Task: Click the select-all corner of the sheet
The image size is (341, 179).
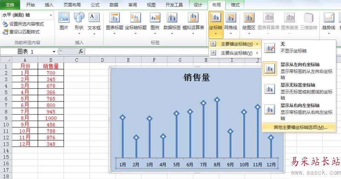Action: pos(6,60)
